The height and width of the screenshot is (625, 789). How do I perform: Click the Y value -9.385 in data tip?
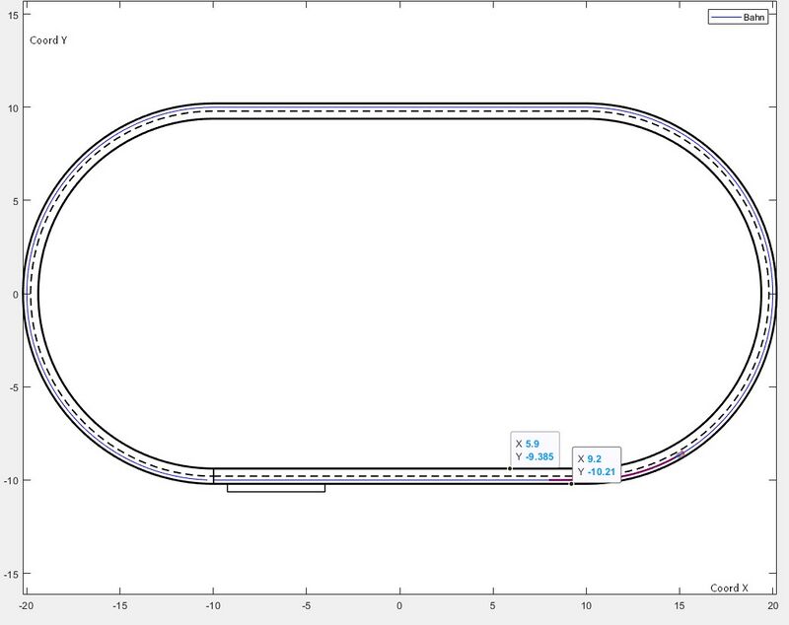coord(540,456)
